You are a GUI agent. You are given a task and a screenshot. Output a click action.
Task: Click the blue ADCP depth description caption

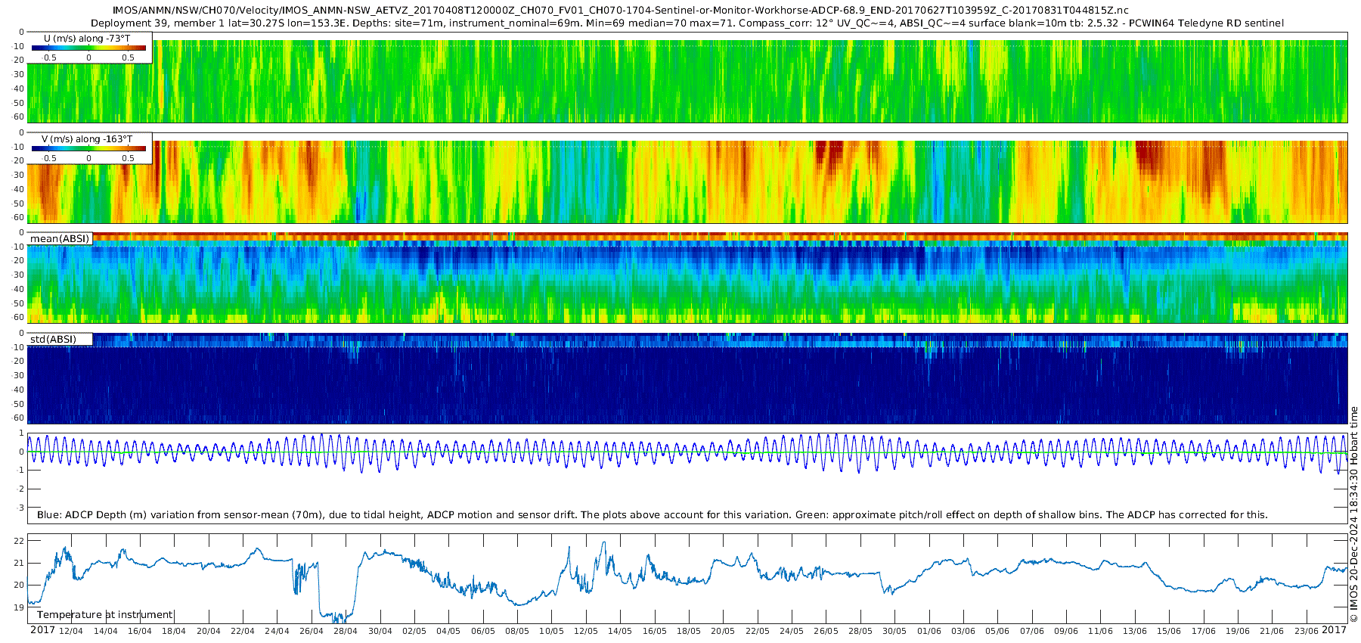coord(652,514)
